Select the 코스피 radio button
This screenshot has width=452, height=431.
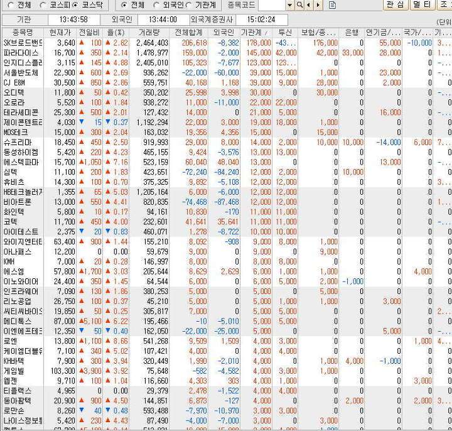tap(43, 5)
